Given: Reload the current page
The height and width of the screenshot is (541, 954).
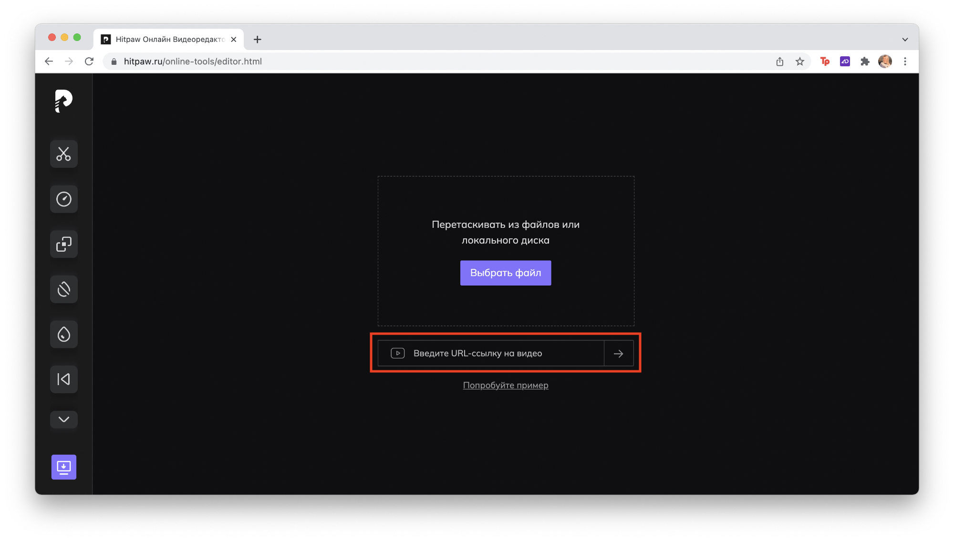Looking at the screenshot, I should pos(89,61).
